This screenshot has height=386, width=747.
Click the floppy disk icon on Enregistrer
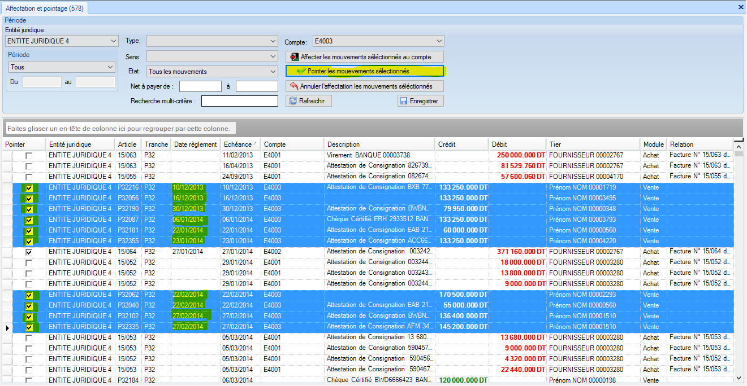pyautogui.click(x=403, y=101)
